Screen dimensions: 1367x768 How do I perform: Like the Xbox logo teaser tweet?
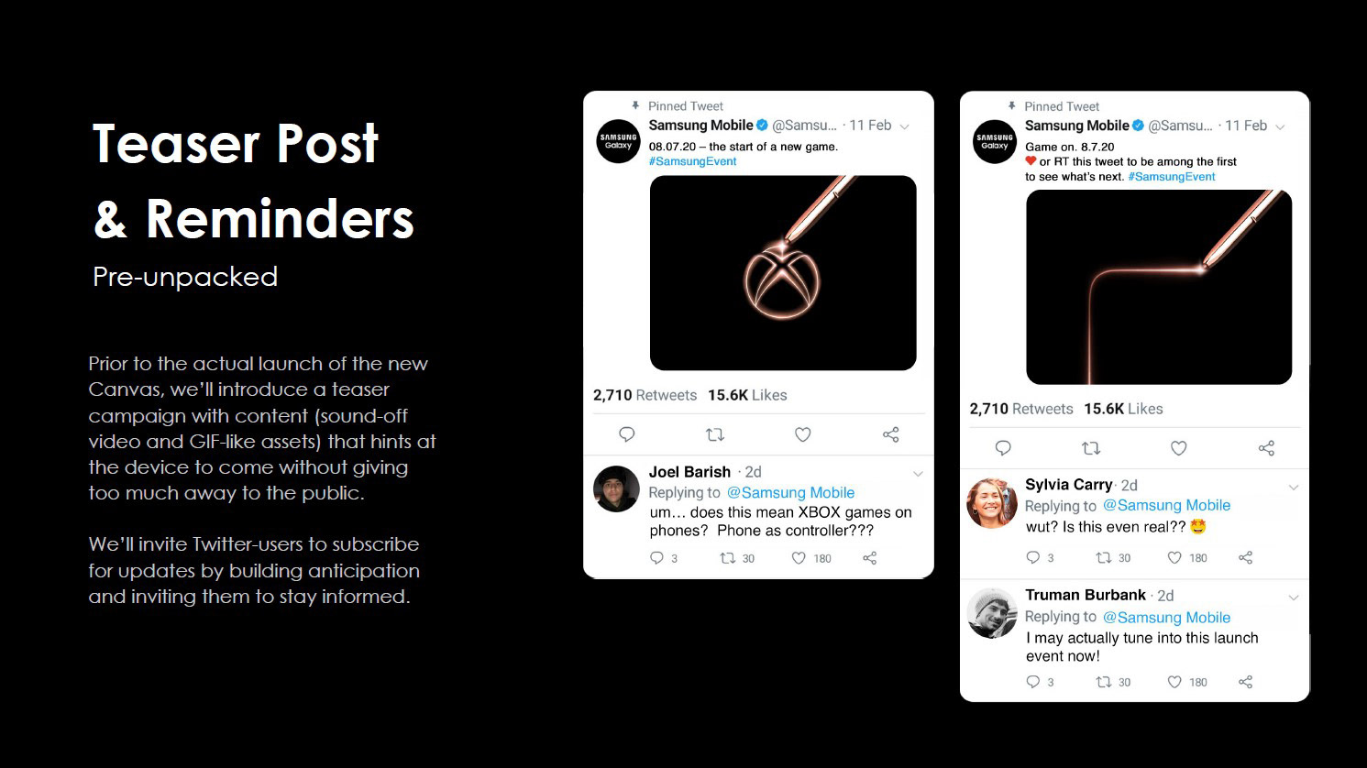coord(802,434)
